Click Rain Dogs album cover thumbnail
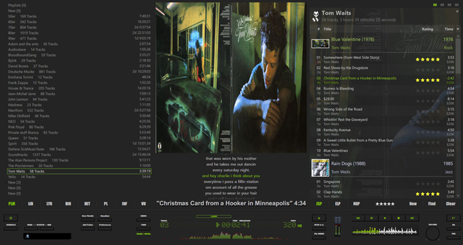Image resolution: width=463 pixels, height=245 pixels. click(x=320, y=168)
